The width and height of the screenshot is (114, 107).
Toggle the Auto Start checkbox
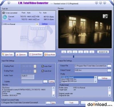tap(42, 66)
